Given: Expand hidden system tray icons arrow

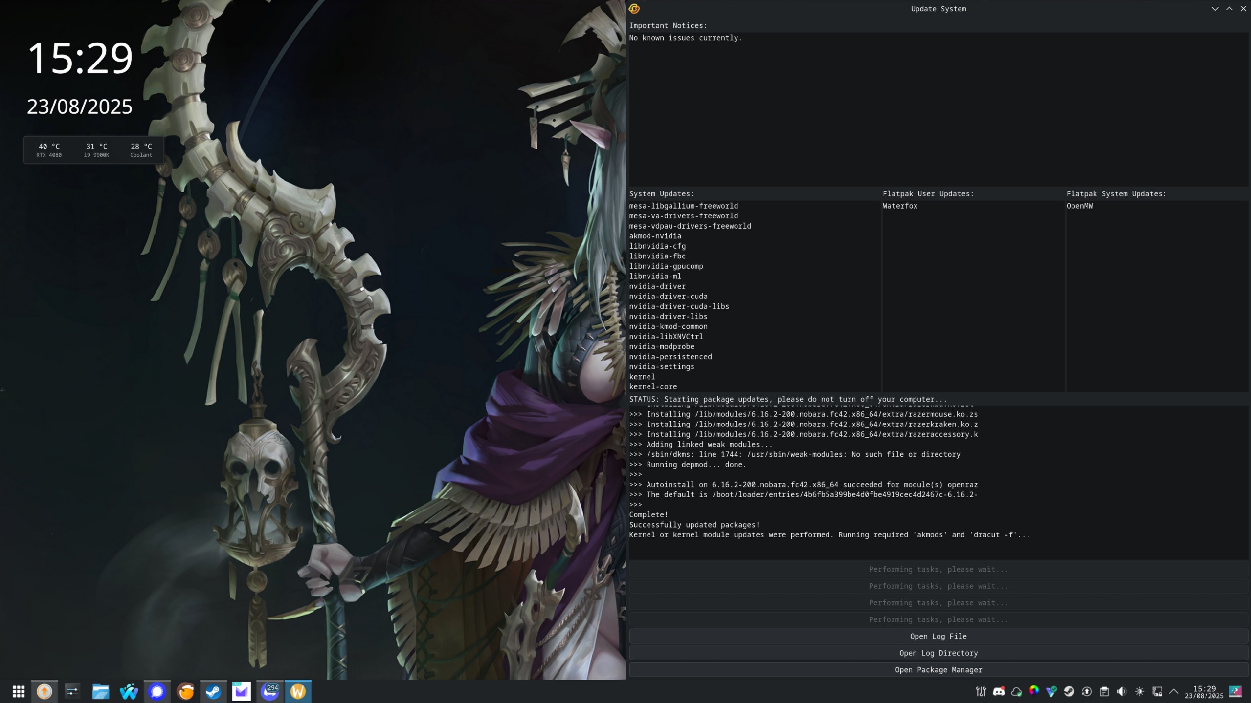Looking at the screenshot, I should pyautogui.click(x=1174, y=691).
